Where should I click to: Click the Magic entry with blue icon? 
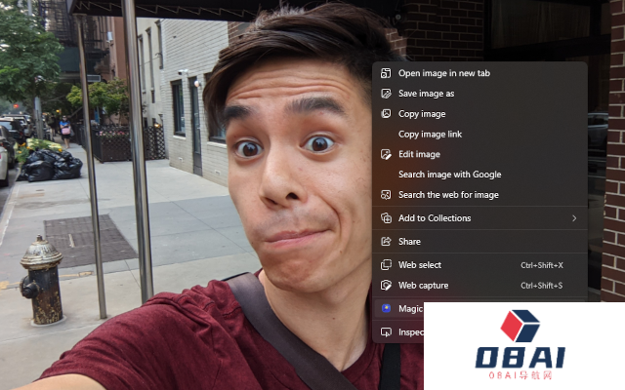[x=399, y=309]
